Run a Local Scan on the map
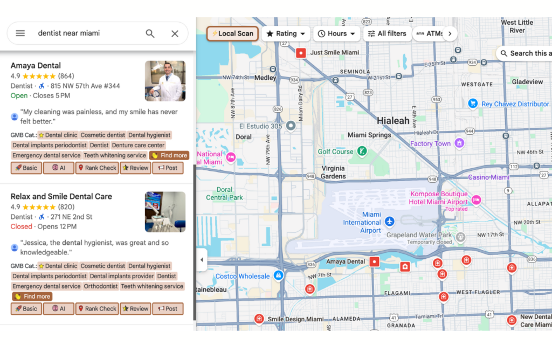552x345 pixels. pos(232,33)
